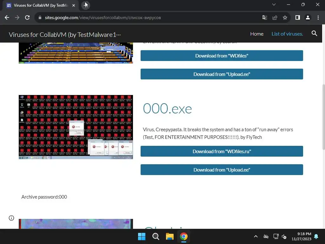View site information lock icon
This screenshot has width=325, height=244.
pos(40,18)
